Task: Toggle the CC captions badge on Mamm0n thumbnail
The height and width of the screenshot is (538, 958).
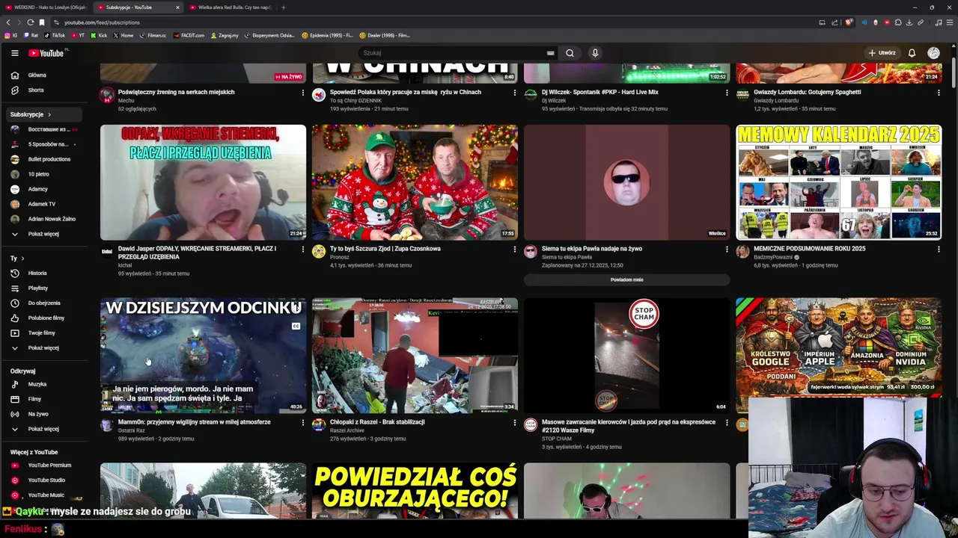Action: (x=296, y=327)
